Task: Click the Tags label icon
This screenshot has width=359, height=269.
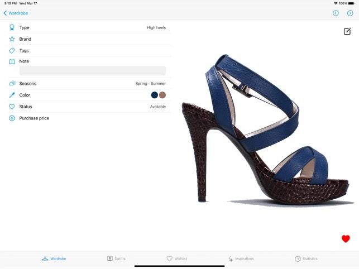Action: coord(12,51)
